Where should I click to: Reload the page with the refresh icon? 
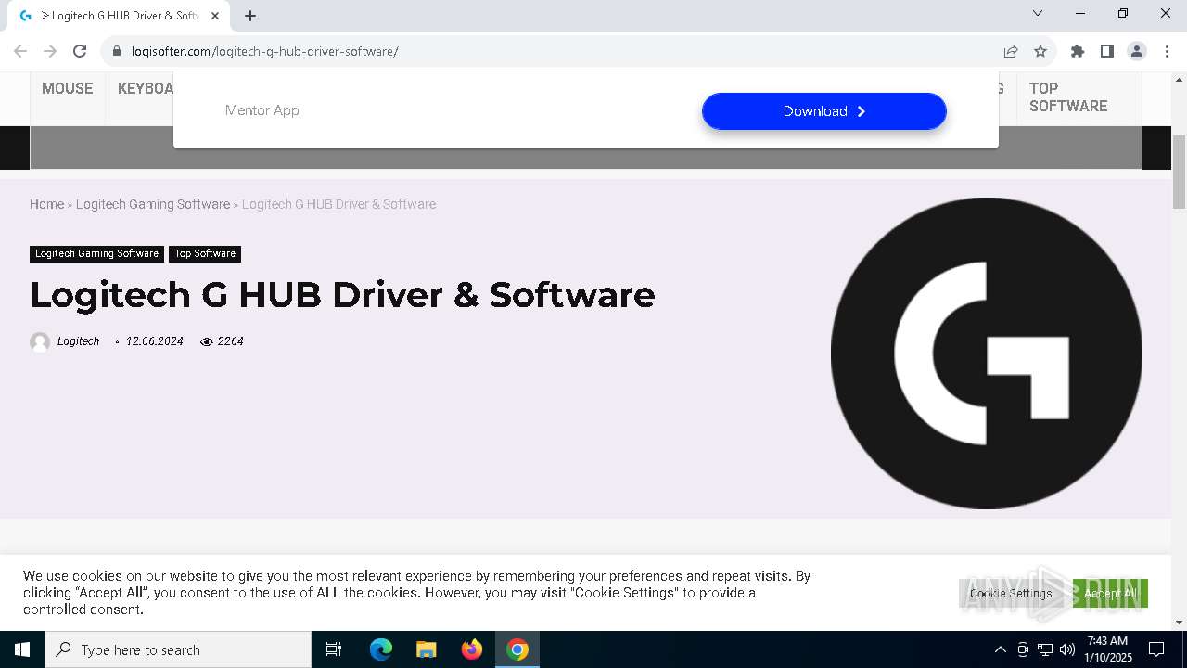click(80, 51)
